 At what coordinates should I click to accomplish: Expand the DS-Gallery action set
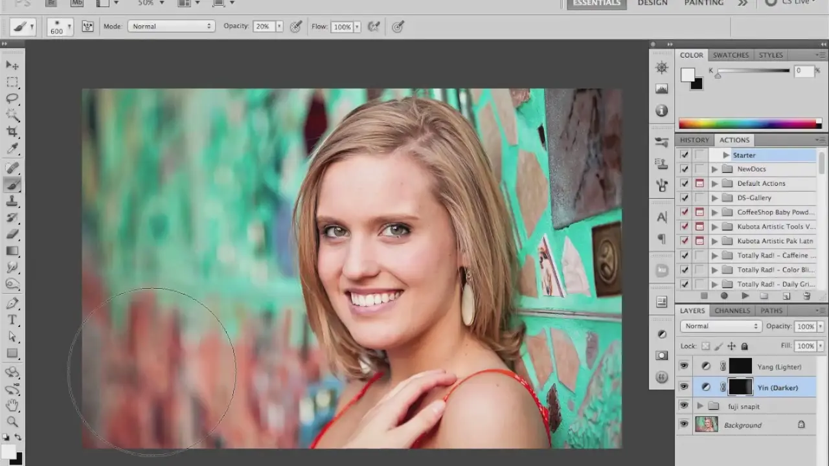tap(714, 197)
